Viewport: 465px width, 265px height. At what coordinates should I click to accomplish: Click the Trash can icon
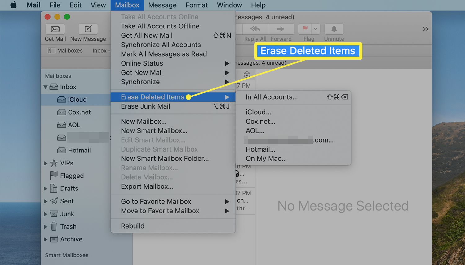[x=54, y=226]
